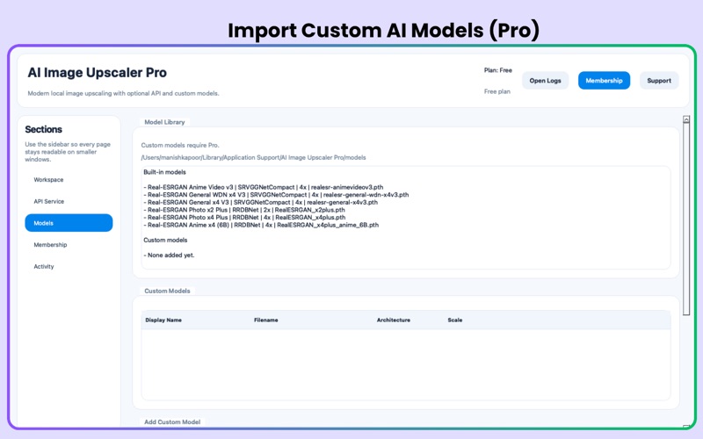Select the Real-ESRGAN Anime x4 (6B) line

(261, 225)
